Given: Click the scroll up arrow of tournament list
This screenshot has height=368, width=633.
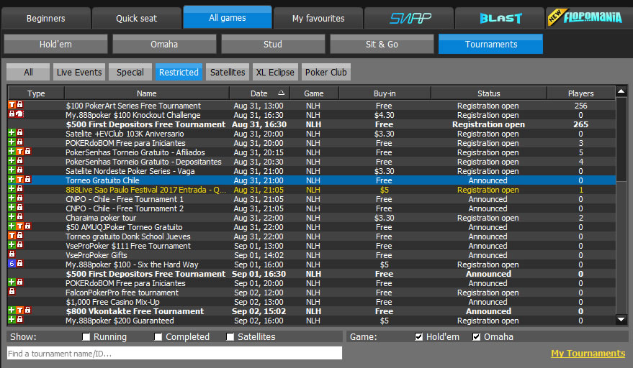Looking at the screenshot, I should (621, 92).
